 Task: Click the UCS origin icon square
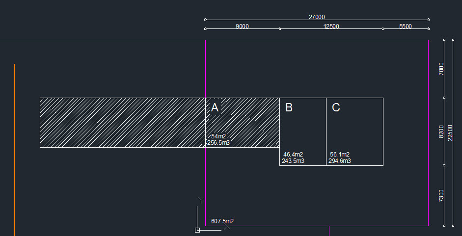point(197,230)
